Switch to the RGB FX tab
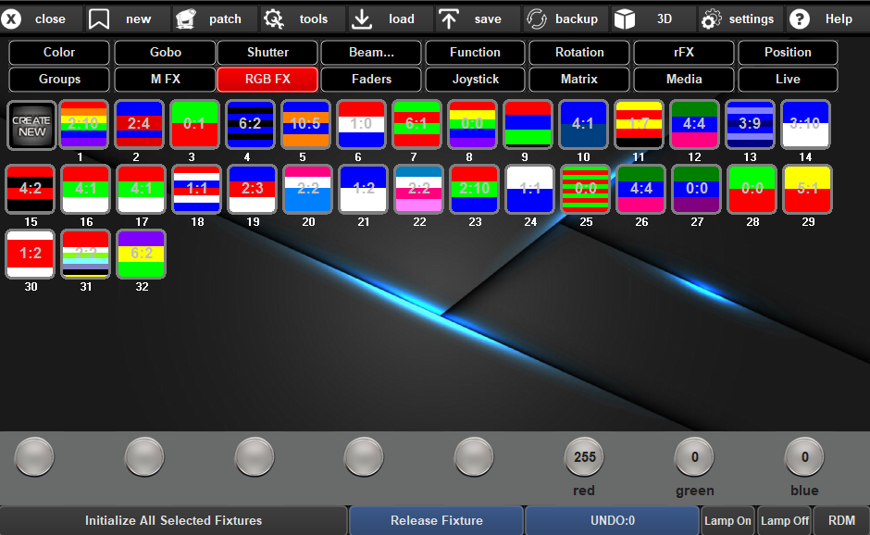Viewport: 870px width, 535px height. (x=267, y=80)
